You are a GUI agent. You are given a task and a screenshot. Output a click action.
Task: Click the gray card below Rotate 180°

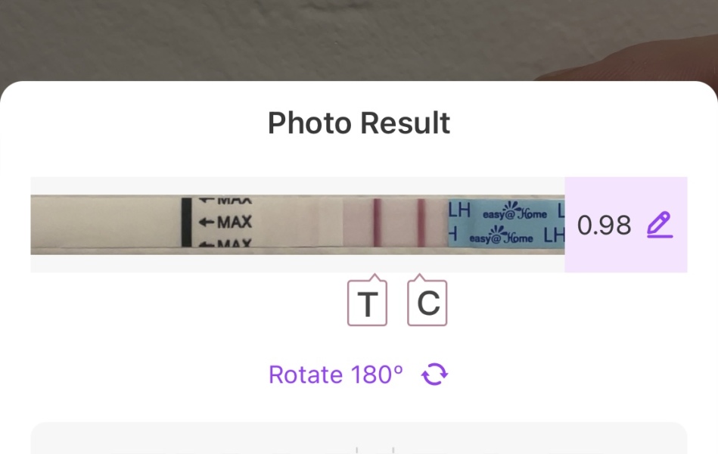pos(359,439)
